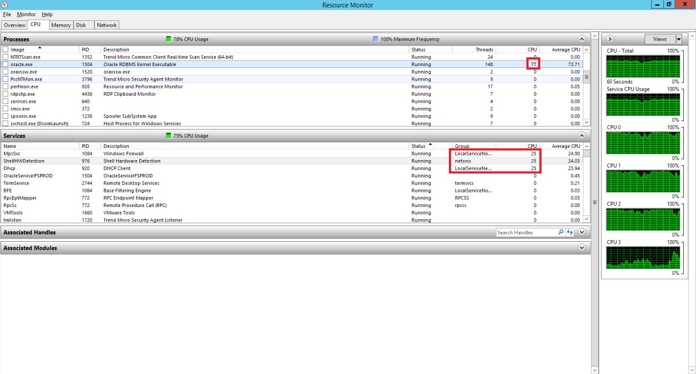
Task: Collapse the graph pane with the arrow button
Action: 610,39
